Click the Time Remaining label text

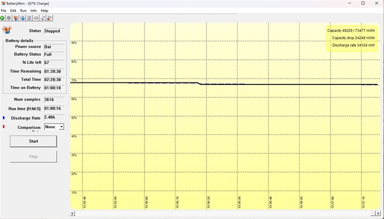coord(25,71)
